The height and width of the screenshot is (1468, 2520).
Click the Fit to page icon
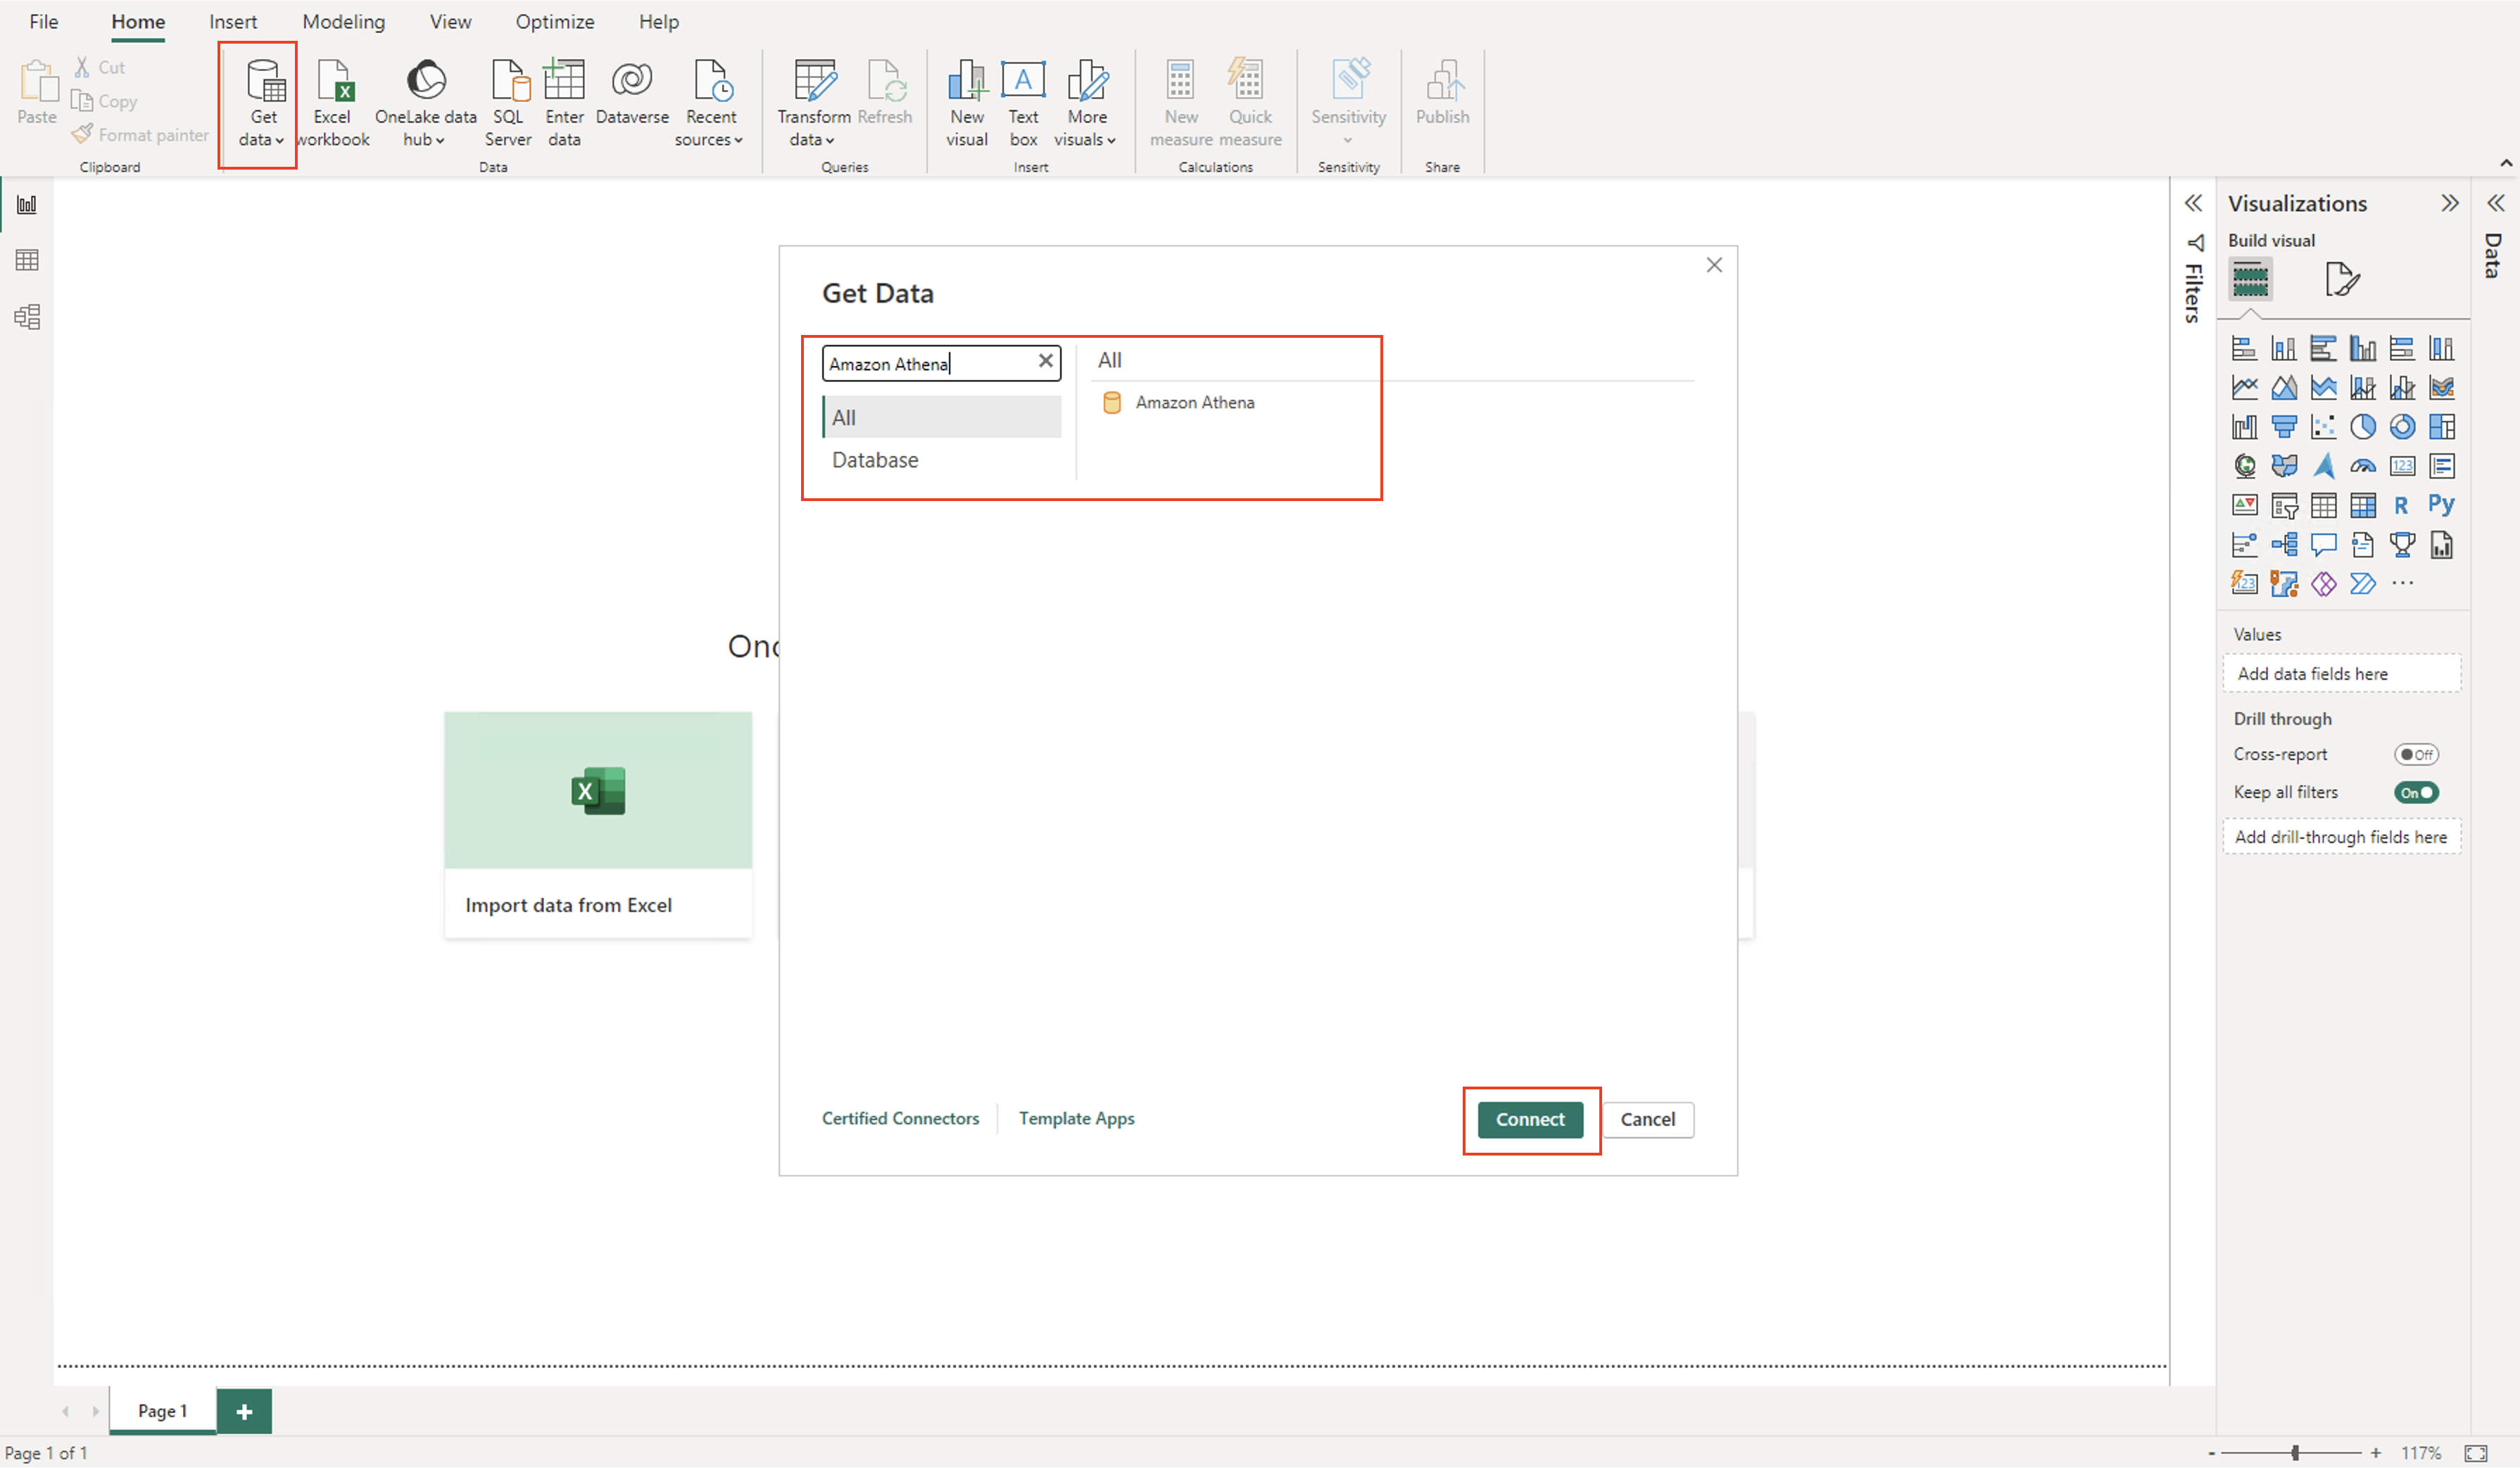click(2476, 1453)
